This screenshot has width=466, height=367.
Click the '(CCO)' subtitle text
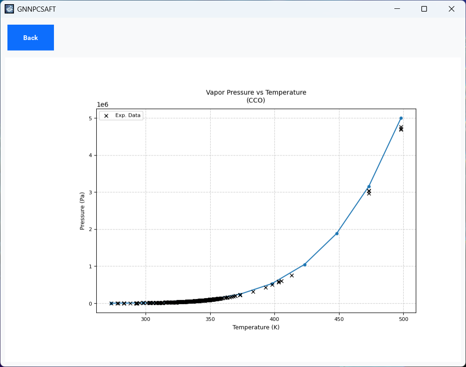click(x=256, y=100)
